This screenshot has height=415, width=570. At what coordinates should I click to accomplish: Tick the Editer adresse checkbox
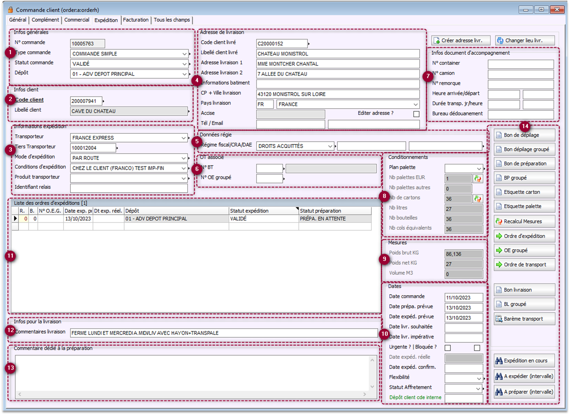pos(416,114)
